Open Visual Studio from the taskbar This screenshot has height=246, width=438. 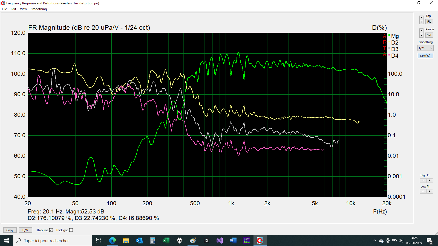220,241
